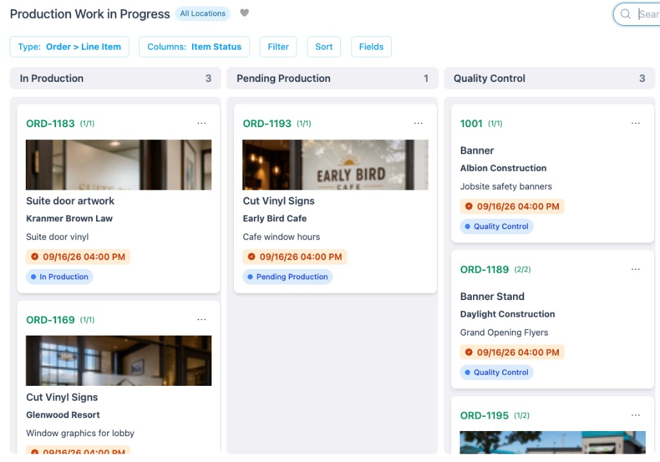
Task: Open the ORD-1183 order link
Action: [50, 123]
